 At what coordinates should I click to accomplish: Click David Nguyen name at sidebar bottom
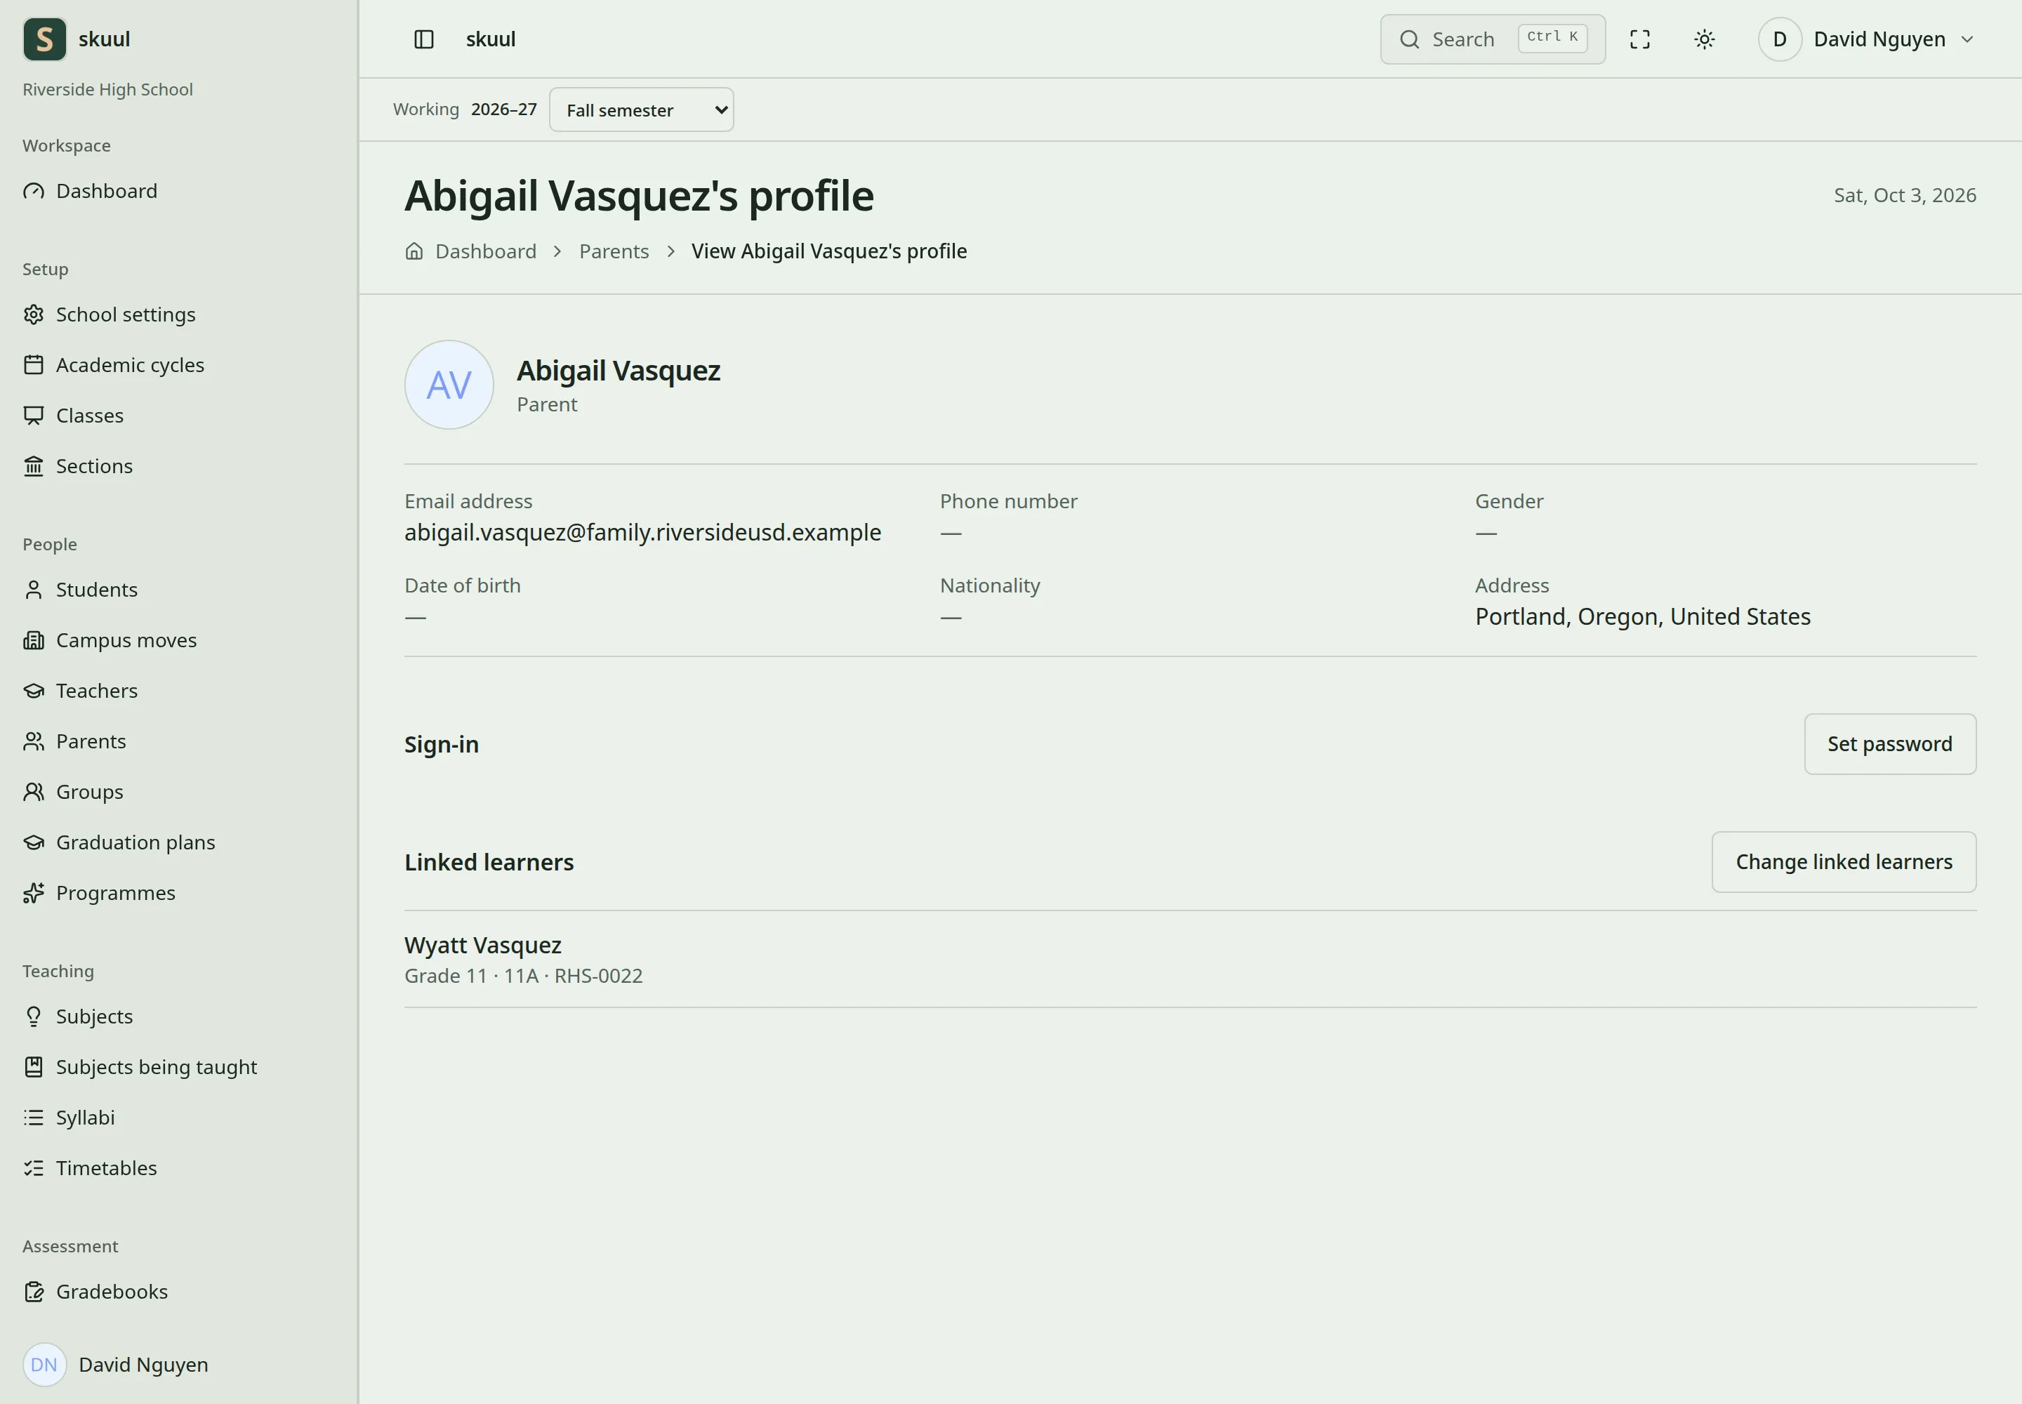pos(143,1365)
